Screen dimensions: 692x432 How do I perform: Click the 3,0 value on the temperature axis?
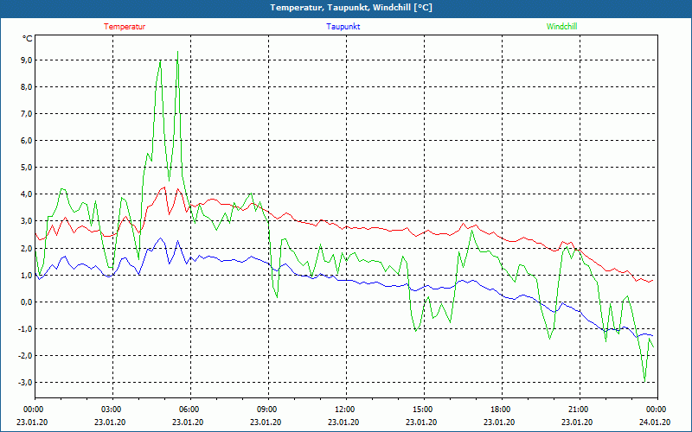click(26, 221)
